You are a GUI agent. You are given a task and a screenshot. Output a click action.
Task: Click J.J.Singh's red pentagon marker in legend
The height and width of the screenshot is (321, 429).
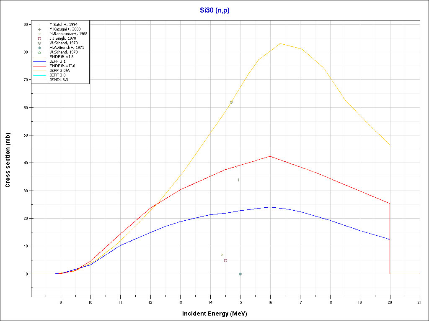[x=39, y=38]
